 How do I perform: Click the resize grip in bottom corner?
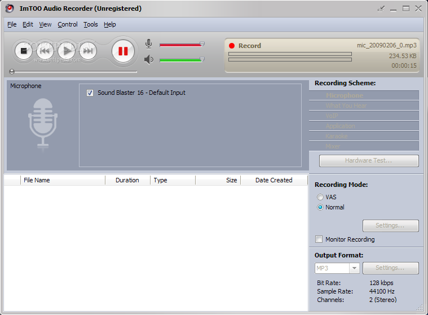[420, 308]
